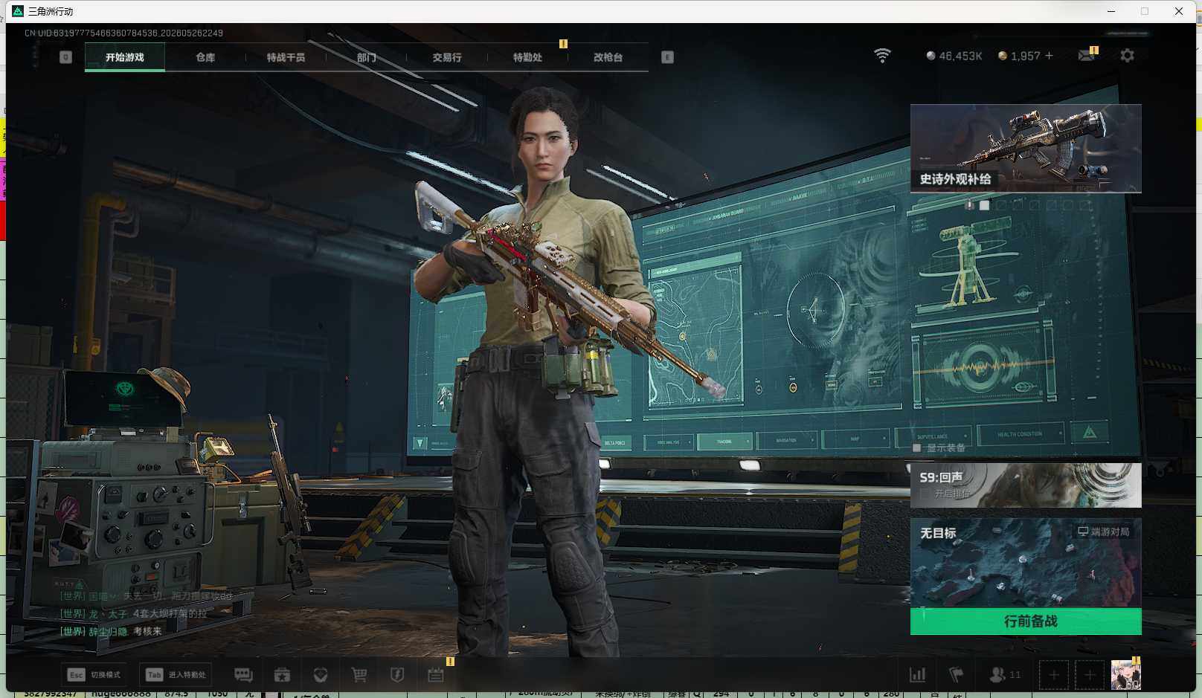Viewport: 1202px width, 698px height.
Task: Open the 无目标 map selection card
Action: (1026, 563)
